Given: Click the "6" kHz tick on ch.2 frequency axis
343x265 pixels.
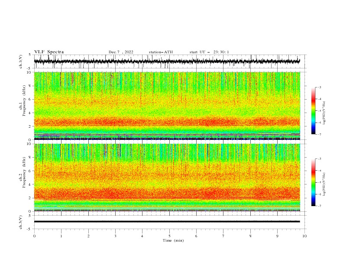Looking at the screenshot, I should click(31, 171).
